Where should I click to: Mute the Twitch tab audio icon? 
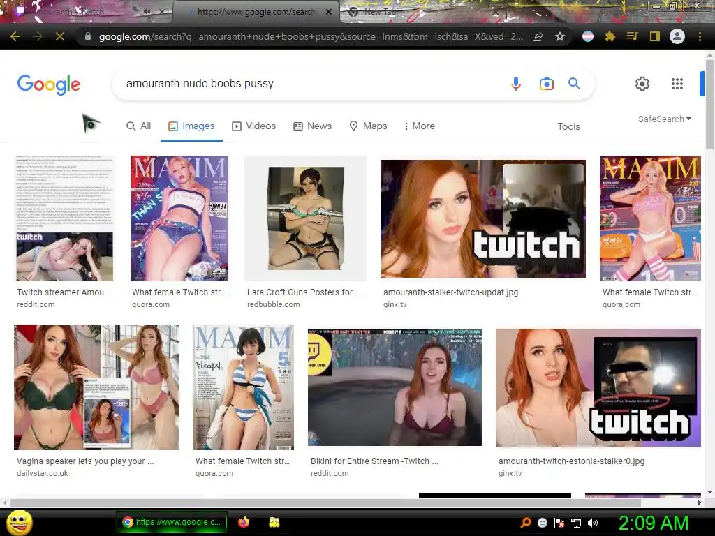(147, 12)
